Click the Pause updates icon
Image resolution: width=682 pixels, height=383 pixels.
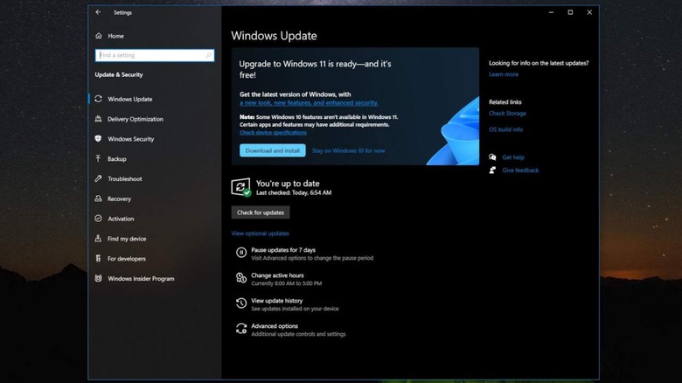[241, 254]
